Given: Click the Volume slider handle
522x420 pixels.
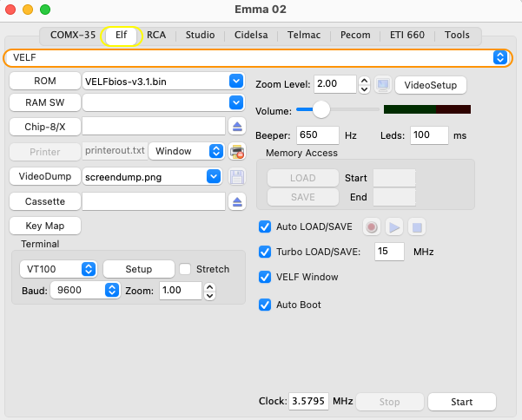Looking at the screenshot, I should (x=321, y=110).
